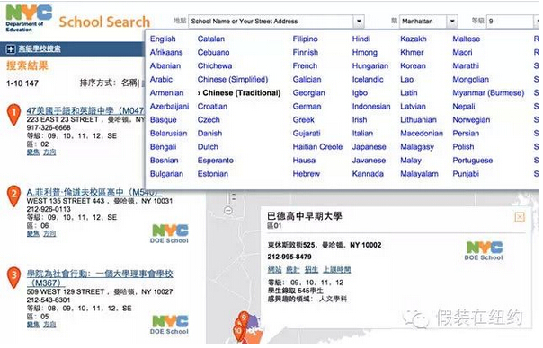Click the orange map pin numbered 1
The height and width of the screenshot is (348, 543).
(13, 115)
